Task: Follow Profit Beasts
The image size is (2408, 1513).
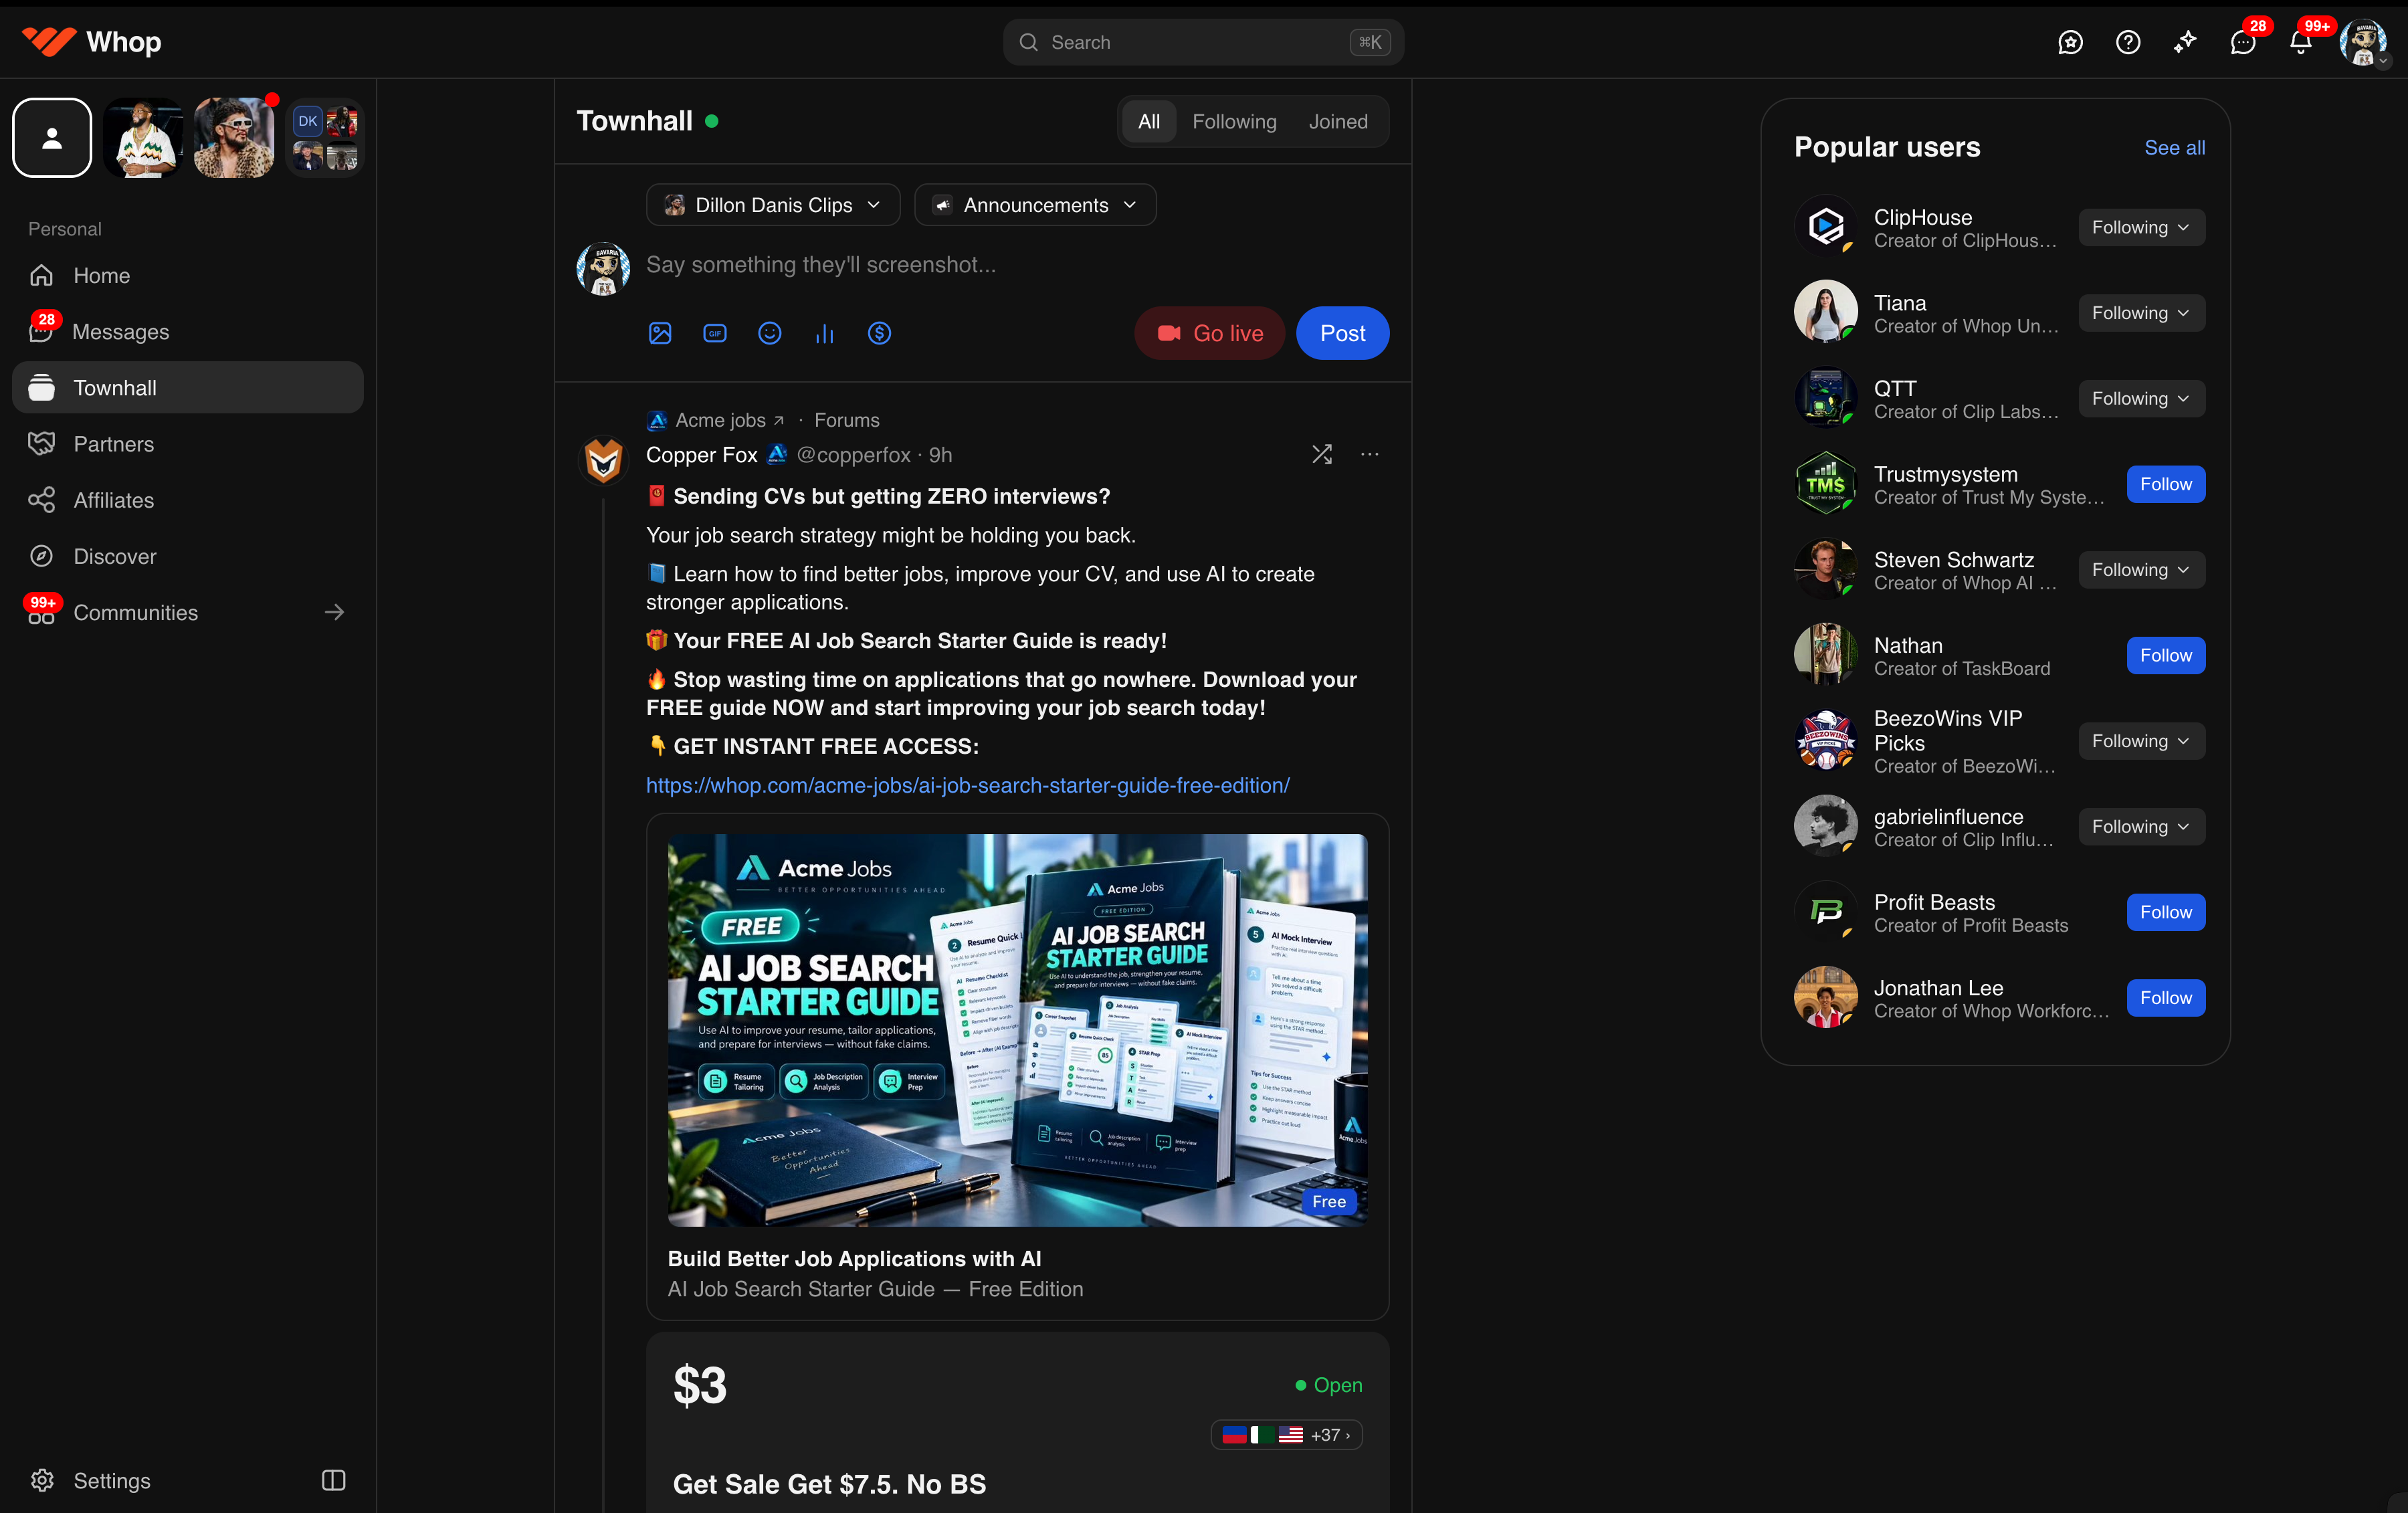Action: point(2165,912)
